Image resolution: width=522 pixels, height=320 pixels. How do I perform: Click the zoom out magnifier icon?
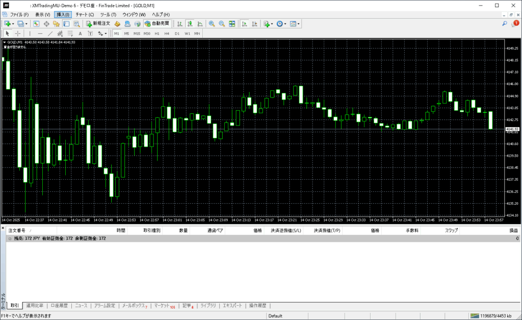pos(222,23)
